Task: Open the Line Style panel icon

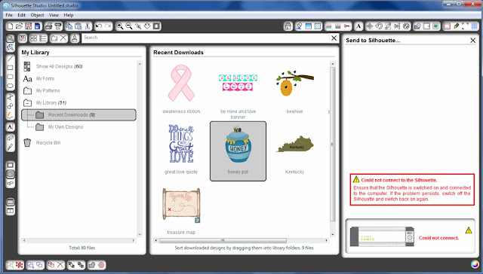Action: pyautogui.click(x=338, y=26)
